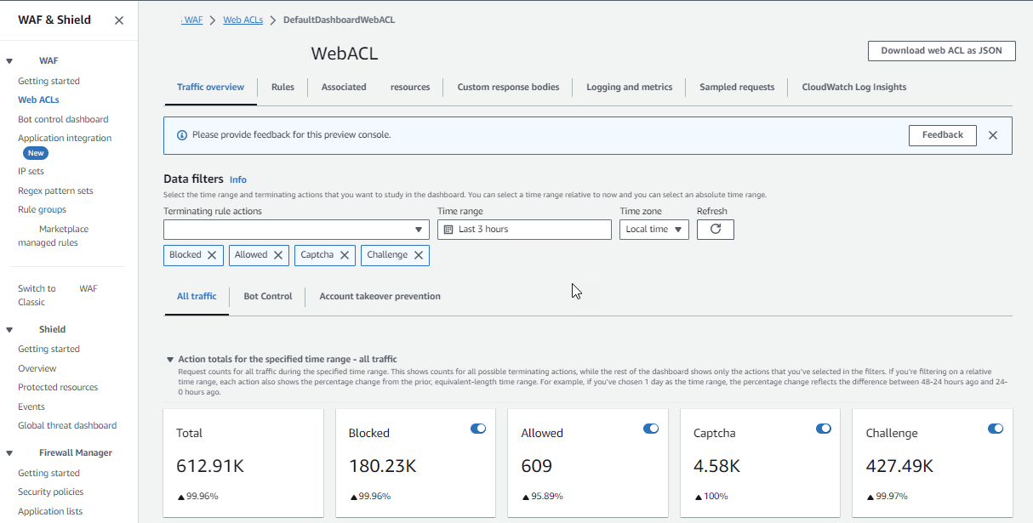Disable the Allowed action toggle
The image size is (1033, 523).
click(651, 429)
